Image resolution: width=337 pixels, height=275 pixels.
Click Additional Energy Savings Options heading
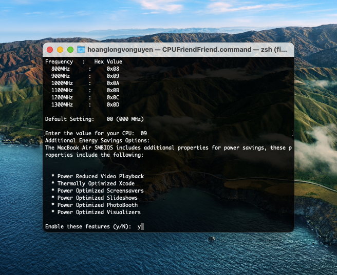[x=97, y=140]
